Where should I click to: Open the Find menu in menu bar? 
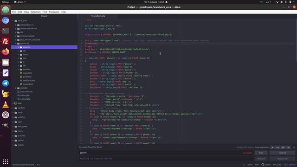45,12
